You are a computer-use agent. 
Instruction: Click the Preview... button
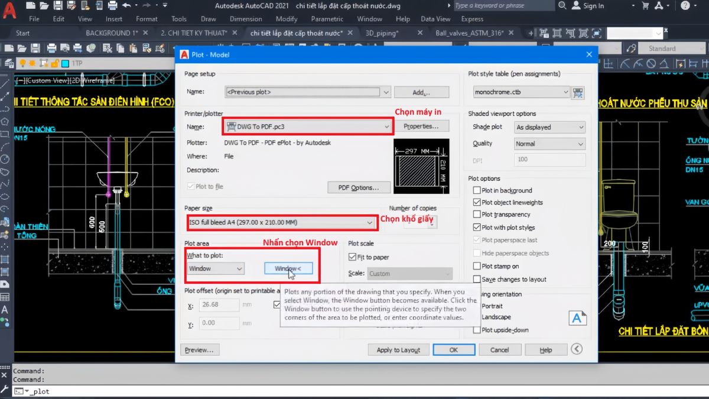(200, 350)
